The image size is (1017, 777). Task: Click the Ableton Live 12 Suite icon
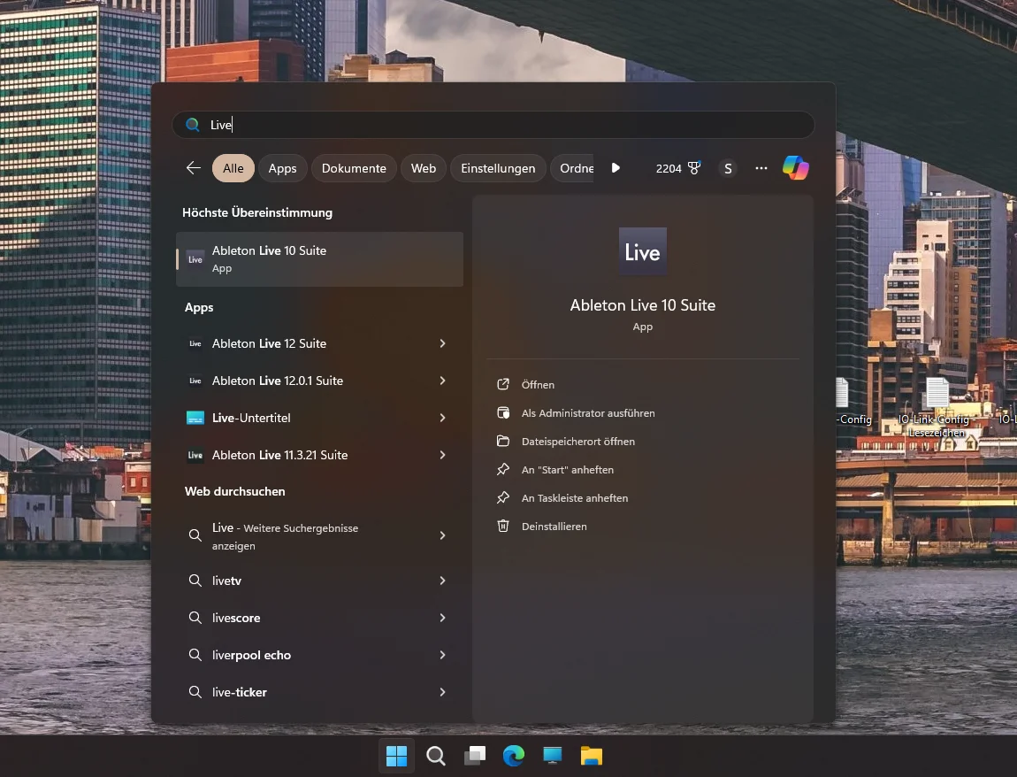pyautogui.click(x=195, y=343)
